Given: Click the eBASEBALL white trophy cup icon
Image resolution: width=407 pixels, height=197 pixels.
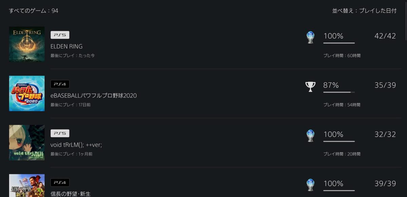Looking at the screenshot, I should click(310, 87).
